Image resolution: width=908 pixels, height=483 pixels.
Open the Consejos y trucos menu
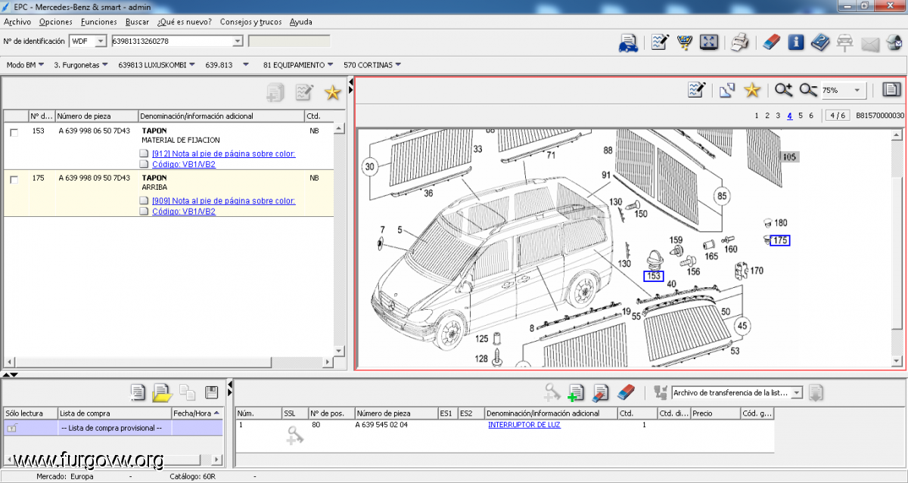click(250, 22)
